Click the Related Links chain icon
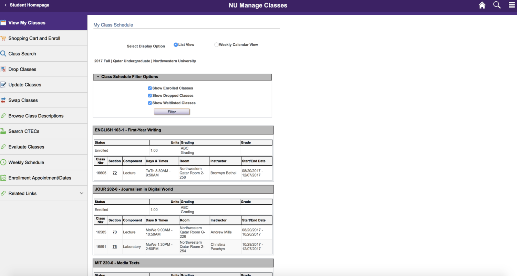 (x=3, y=193)
